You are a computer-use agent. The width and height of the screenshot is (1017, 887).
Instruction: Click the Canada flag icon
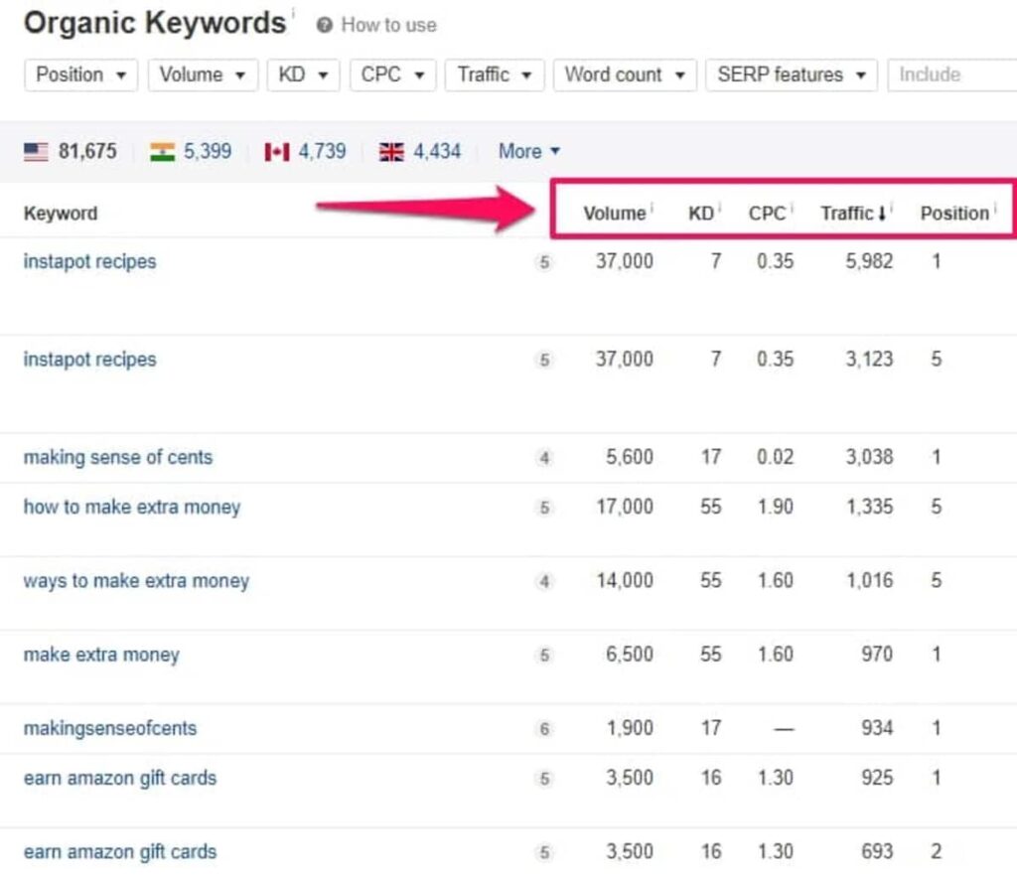coord(277,152)
